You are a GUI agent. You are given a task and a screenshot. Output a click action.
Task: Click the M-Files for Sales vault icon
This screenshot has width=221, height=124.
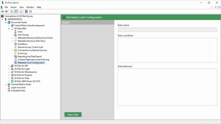click(x=12, y=78)
